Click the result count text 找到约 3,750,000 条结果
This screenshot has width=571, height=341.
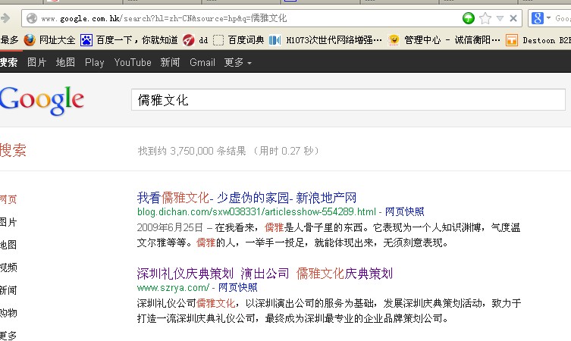coord(192,151)
